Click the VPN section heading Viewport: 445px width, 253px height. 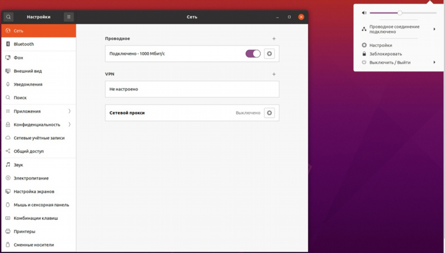(x=110, y=74)
